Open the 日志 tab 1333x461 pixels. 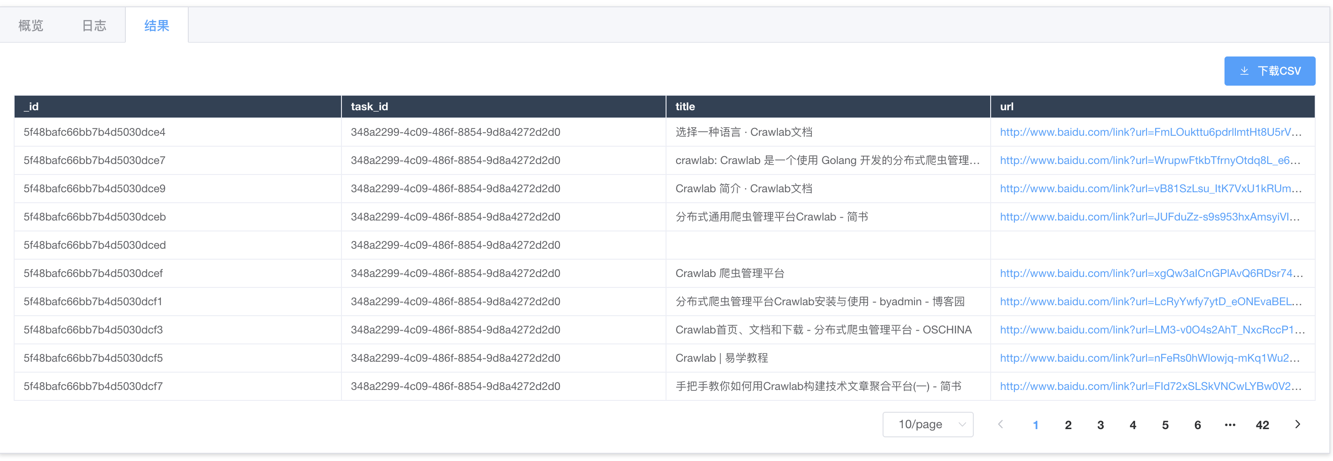coord(94,26)
